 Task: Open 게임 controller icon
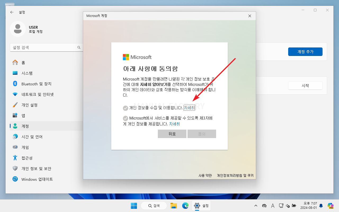[x=15, y=147]
